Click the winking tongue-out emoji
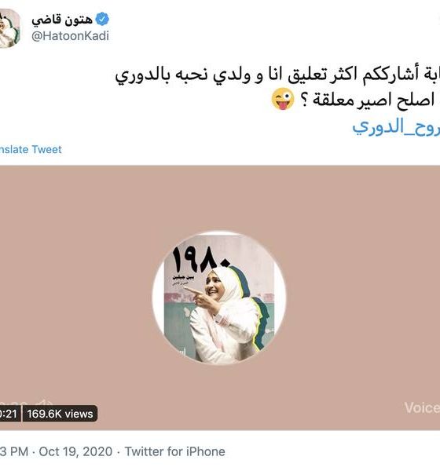Image resolution: width=440 pixels, height=471 pixels. coord(283,99)
